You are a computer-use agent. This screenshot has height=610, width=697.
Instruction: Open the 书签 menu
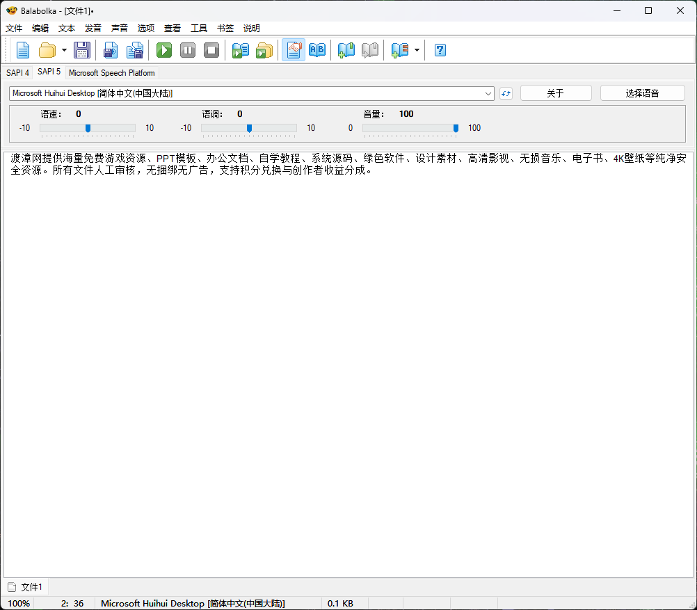coord(225,29)
